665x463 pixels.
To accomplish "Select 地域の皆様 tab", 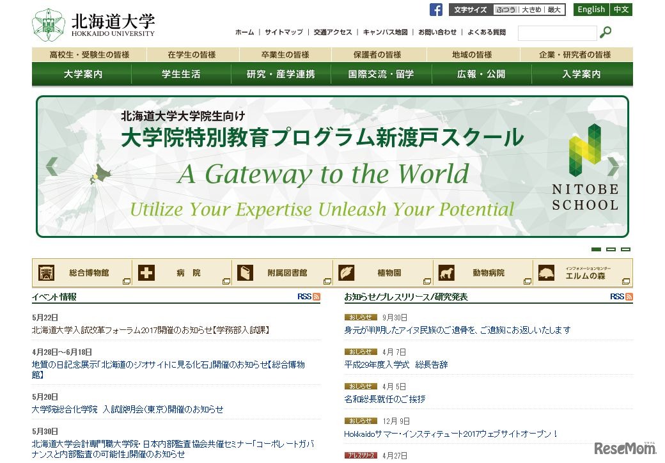I will point(472,55).
